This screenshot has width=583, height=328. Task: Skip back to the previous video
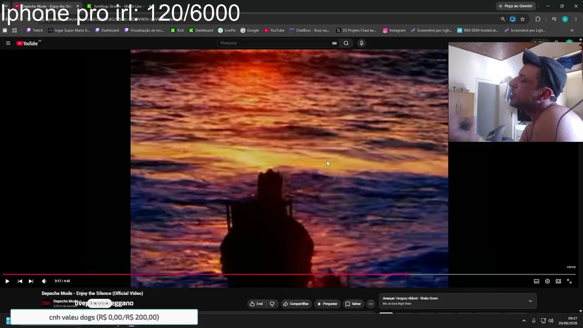[x=20, y=281]
